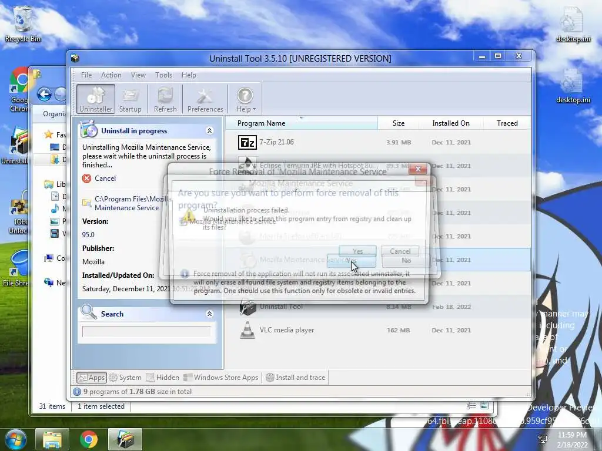Open the Help menu in menu bar

(189, 75)
